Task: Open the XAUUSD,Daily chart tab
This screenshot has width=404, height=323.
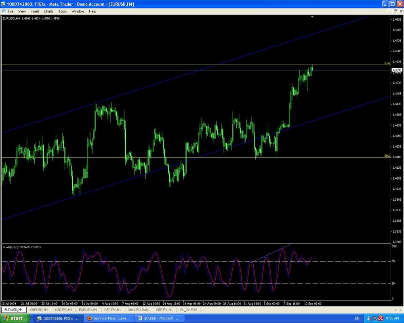Action: pos(138,310)
